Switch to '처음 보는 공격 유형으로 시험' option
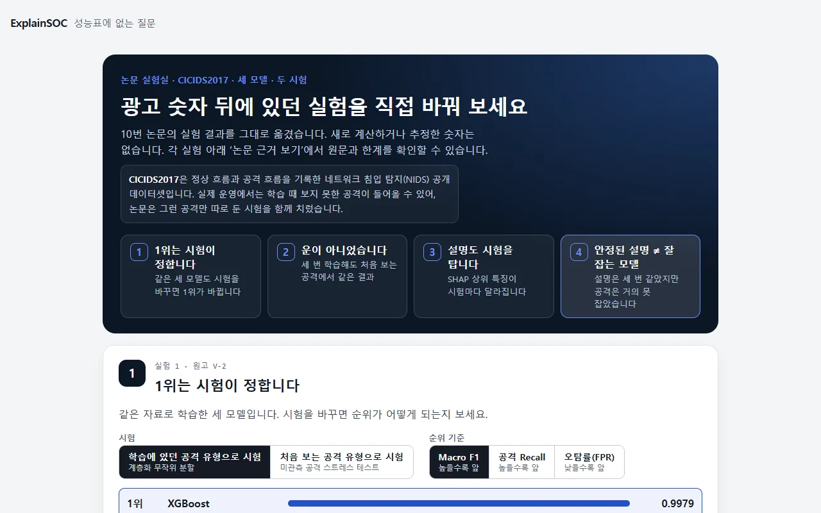Image resolution: width=821 pixels, height=513 pixels. pyautogui.click(x=342, y=462)
